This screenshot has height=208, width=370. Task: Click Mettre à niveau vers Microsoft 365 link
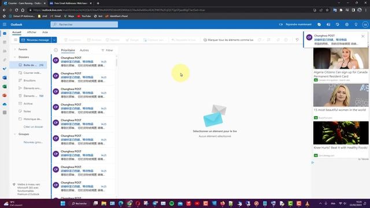point(28,189)
